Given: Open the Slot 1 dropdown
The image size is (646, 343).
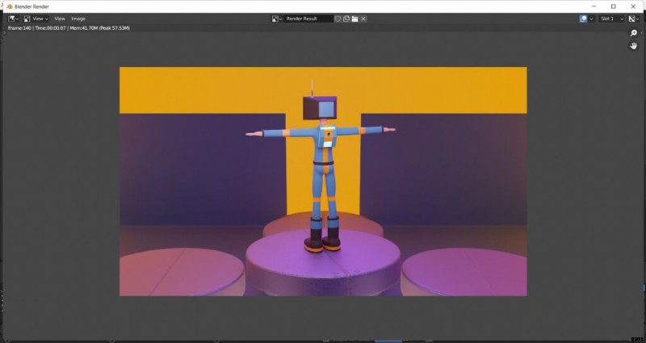Looking at the screenshot, I should (610, 19).
